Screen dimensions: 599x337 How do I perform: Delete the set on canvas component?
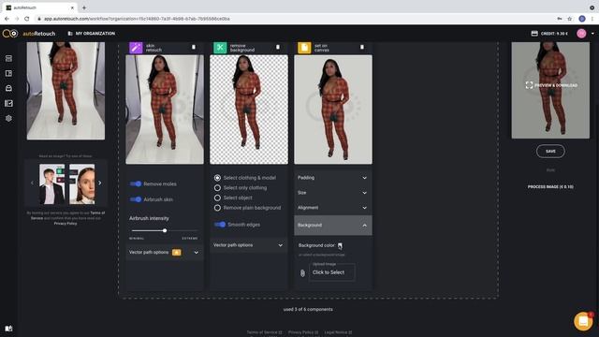[362, 47]
